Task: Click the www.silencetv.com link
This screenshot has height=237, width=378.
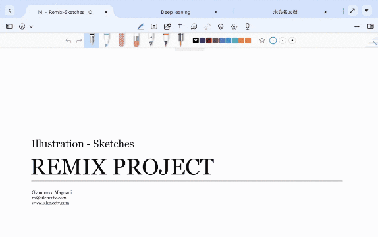Action: (x=51, y=203)
